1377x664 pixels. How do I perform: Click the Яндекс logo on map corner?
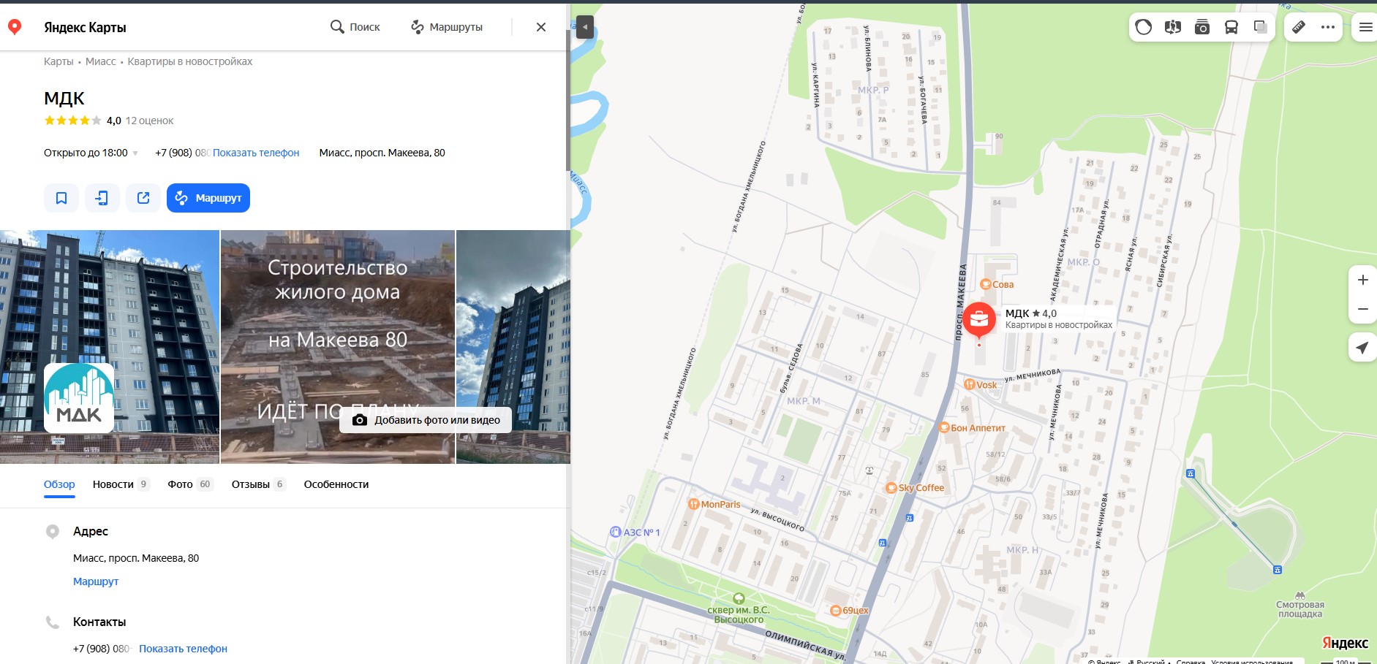(1345, 643)
